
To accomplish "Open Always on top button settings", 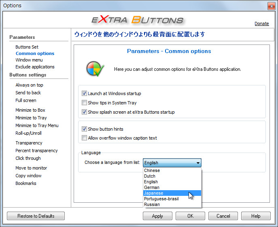I will 29,85.
